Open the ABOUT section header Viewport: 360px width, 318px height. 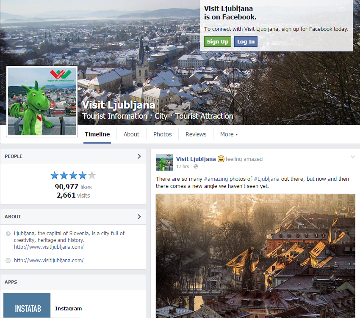13,217
